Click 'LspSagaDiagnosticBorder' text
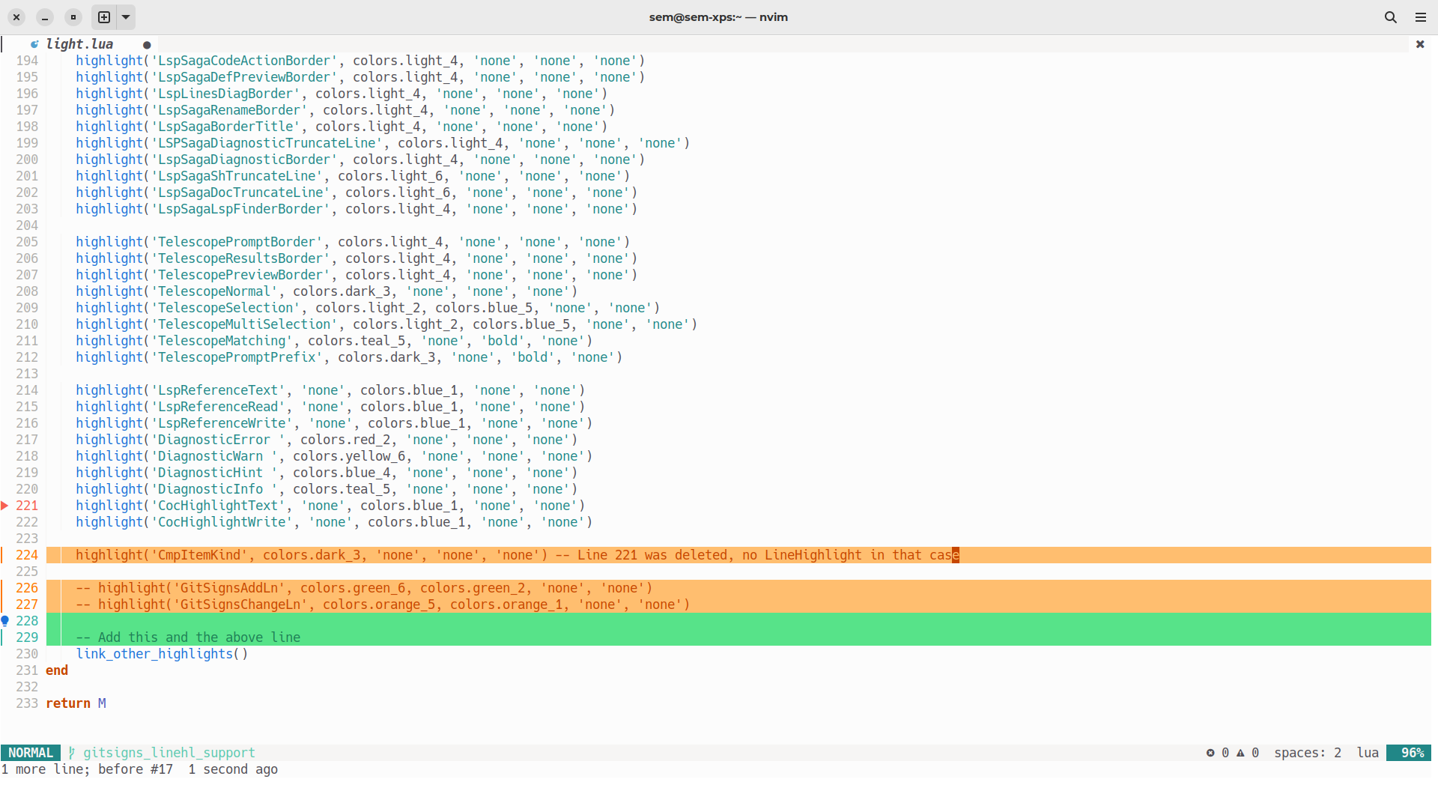Image resolution: width=1438 pixels, height=785 pixels. tap(244, 160)
